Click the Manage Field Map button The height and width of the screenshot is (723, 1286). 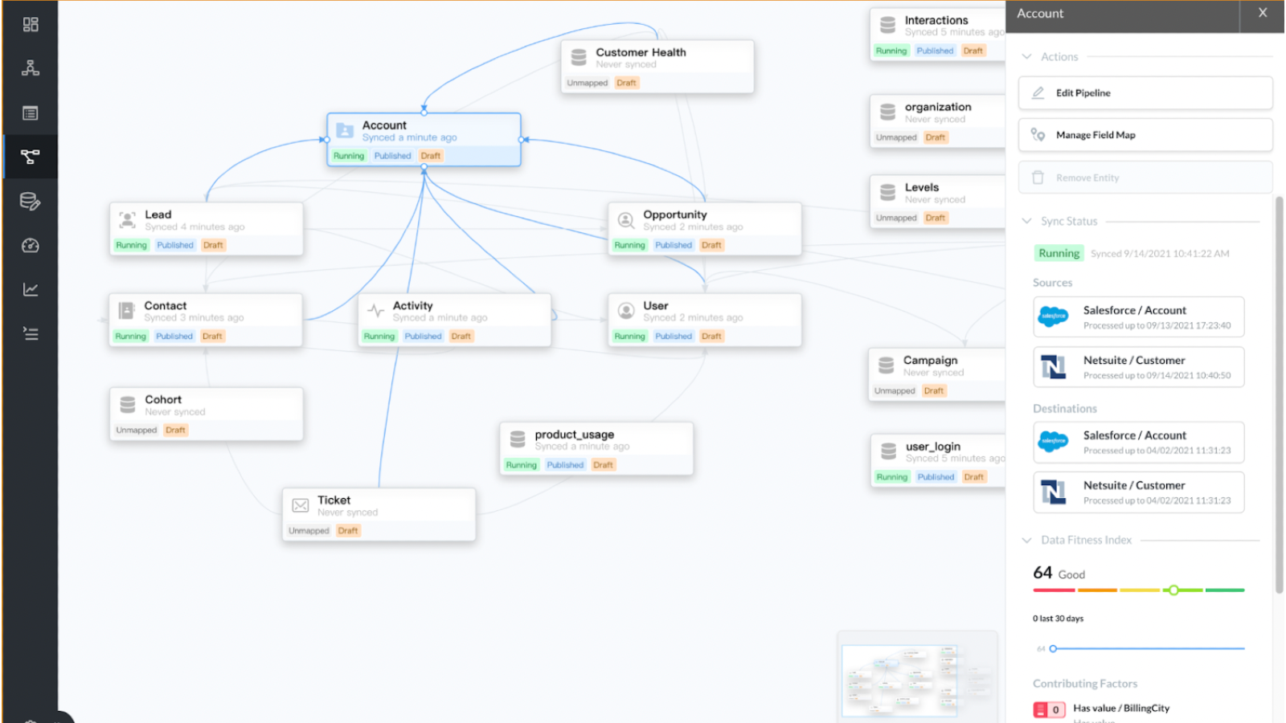[1145, 135]
